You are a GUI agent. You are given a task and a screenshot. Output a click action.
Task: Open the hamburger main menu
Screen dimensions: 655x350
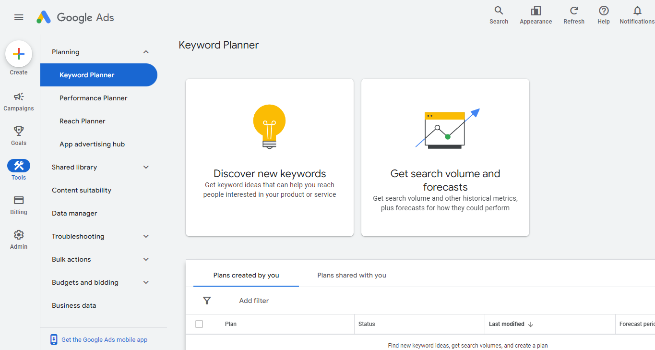click(19, 17)
